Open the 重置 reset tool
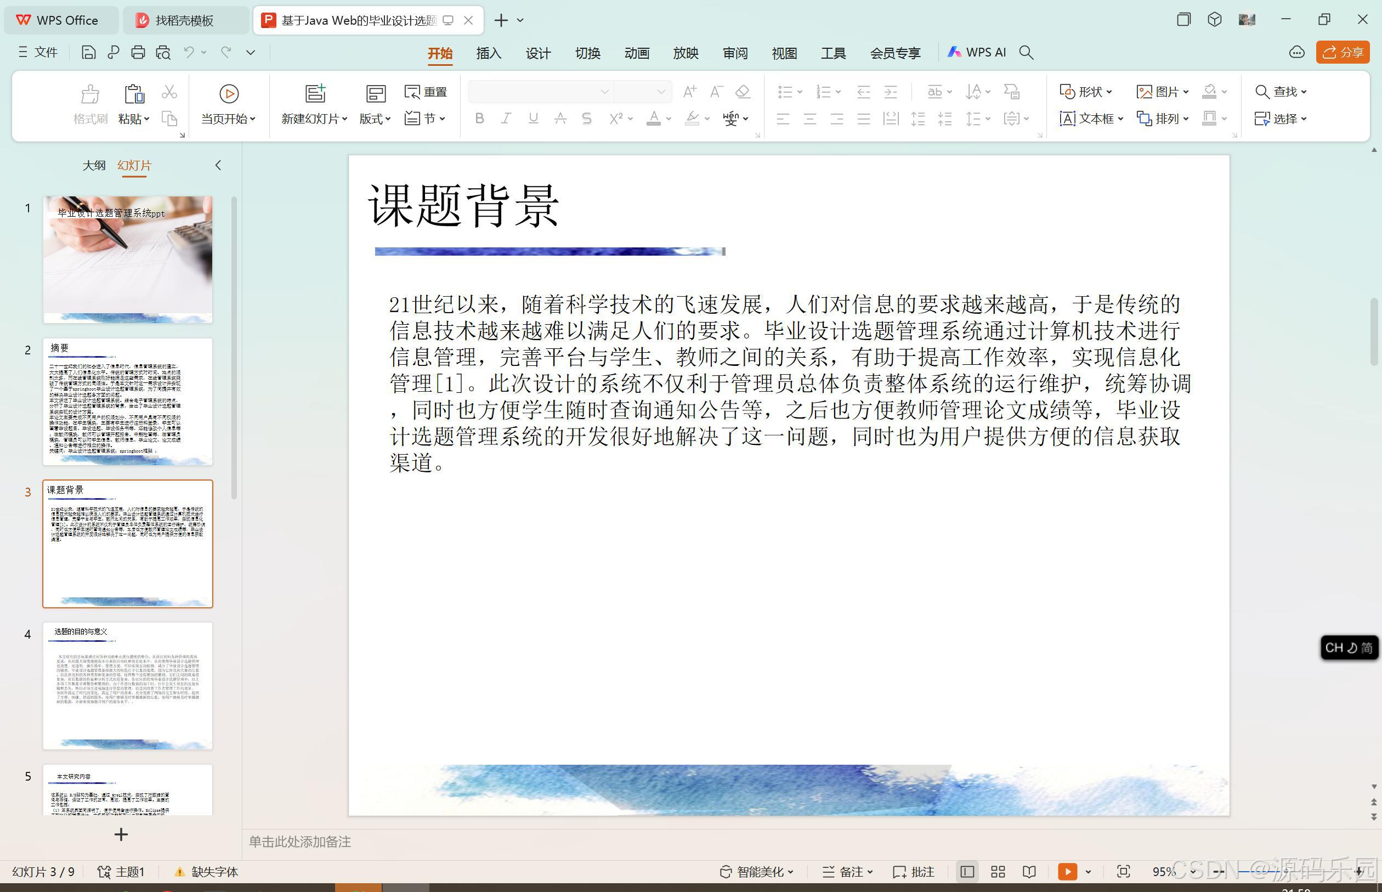Viewport: 1382px width, 892px height. [426, 92]
